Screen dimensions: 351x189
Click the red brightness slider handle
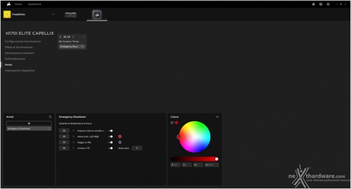coord(216,159)
